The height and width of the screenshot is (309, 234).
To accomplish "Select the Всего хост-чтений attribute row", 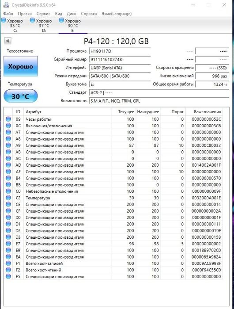I will (x=114, y=270).
